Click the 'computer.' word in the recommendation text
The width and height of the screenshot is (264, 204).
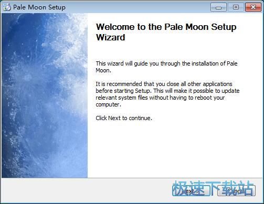pyautogui.click(x=109, y=104)
